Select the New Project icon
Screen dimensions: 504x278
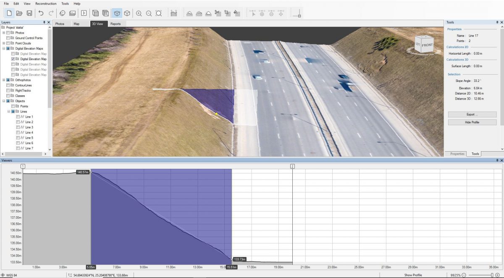point(9,13)
